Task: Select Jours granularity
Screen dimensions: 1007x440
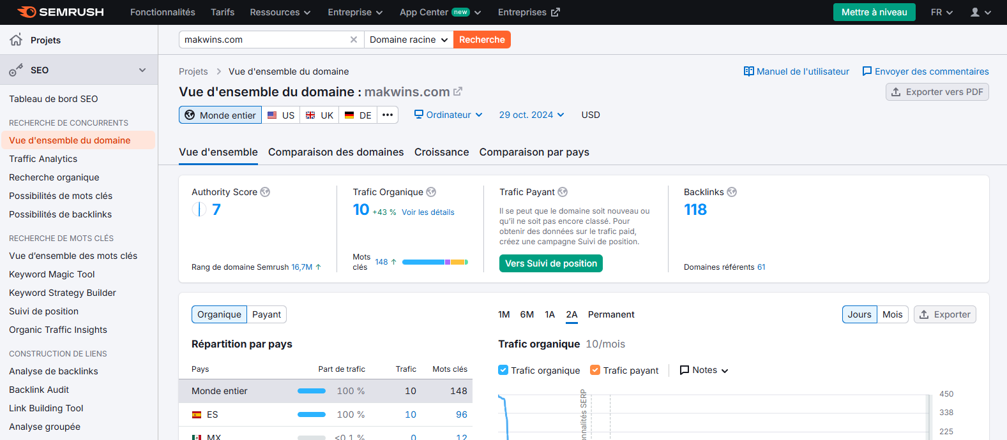Action: [859, 314]
